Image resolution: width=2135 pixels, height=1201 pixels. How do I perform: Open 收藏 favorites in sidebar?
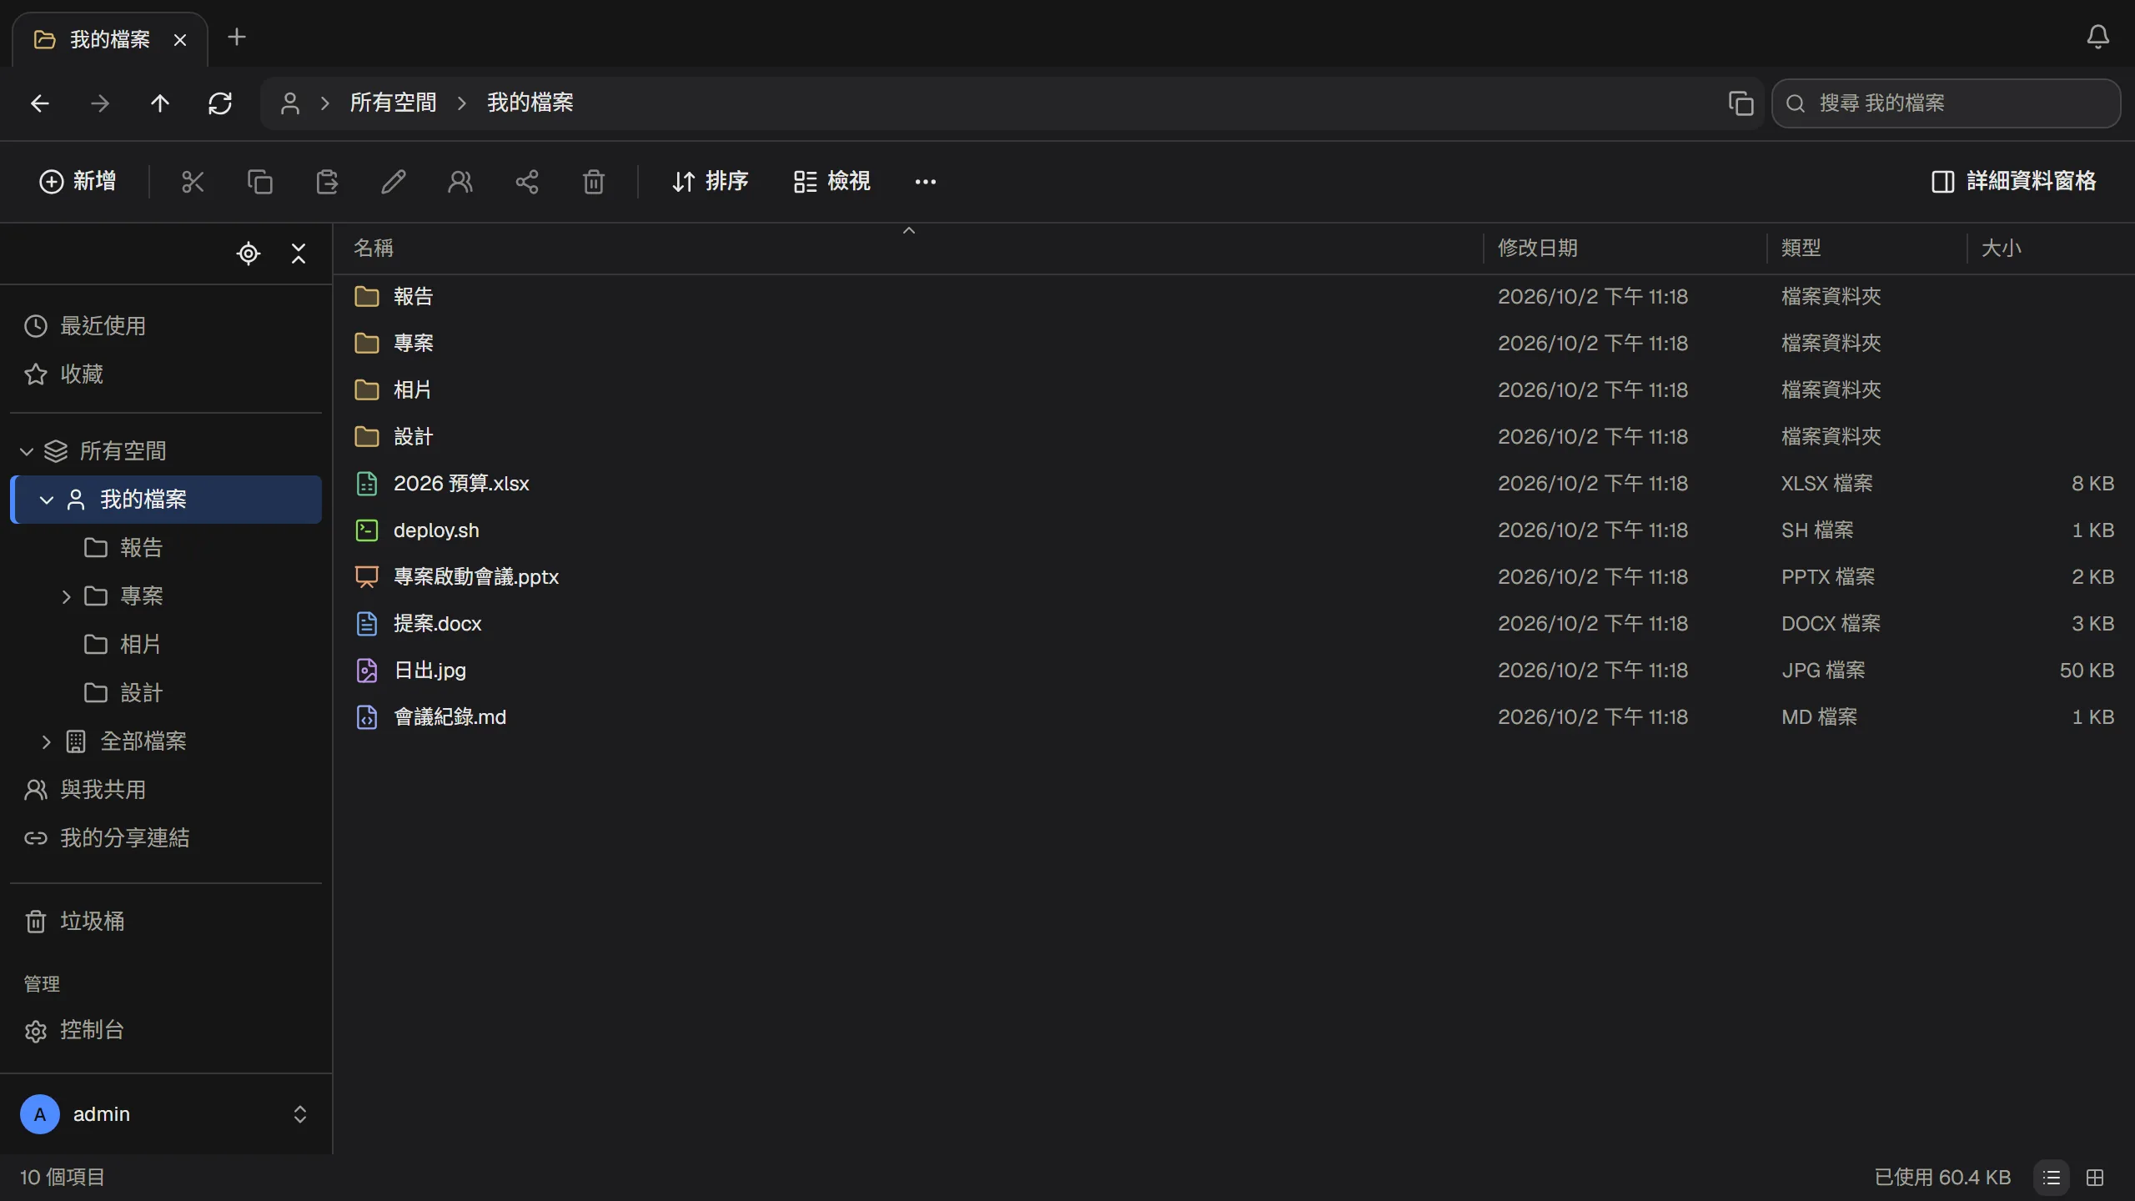[166, 374]
